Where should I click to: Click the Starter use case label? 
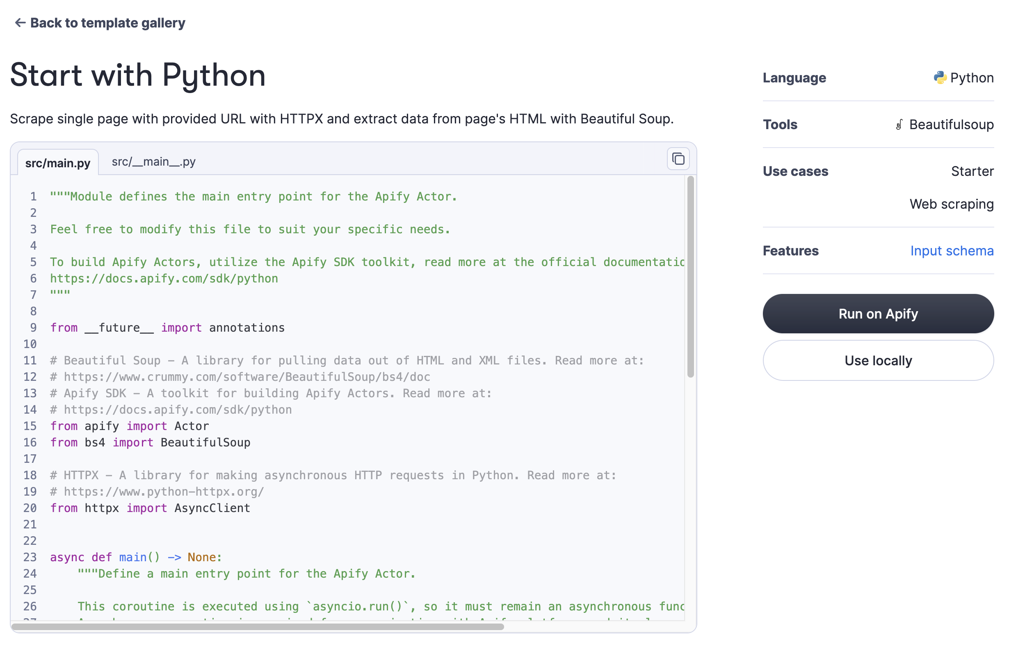pos(972,171)
